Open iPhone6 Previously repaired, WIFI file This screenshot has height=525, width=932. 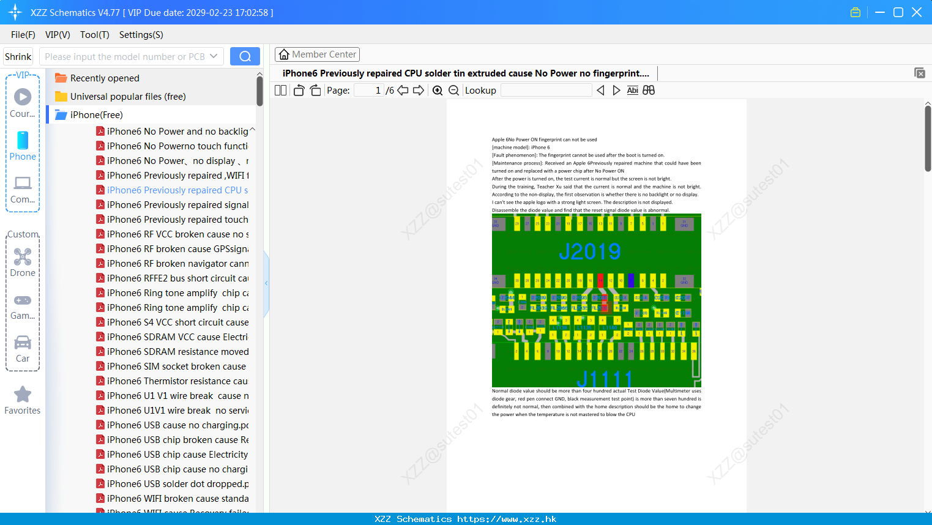coord(172,176)
